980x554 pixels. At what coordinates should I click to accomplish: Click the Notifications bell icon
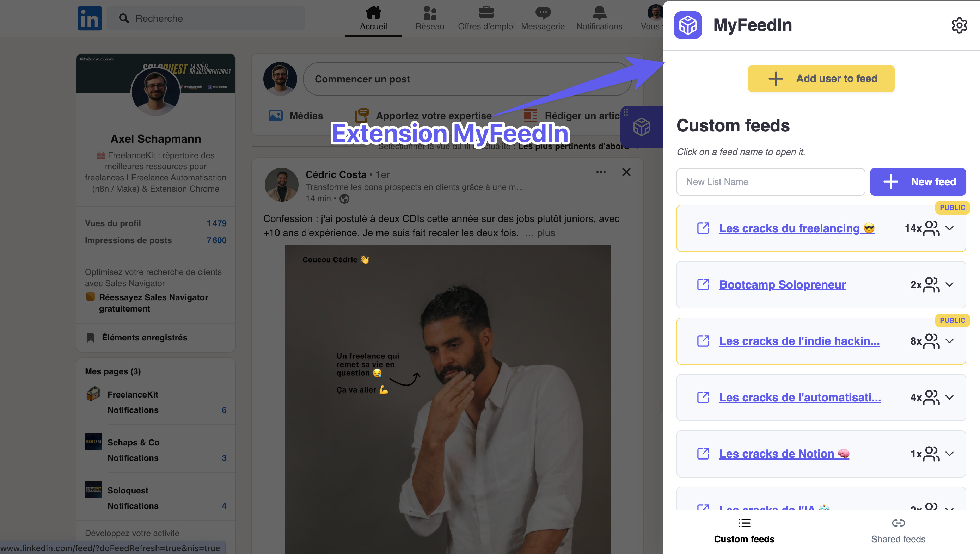coord(599,13)
